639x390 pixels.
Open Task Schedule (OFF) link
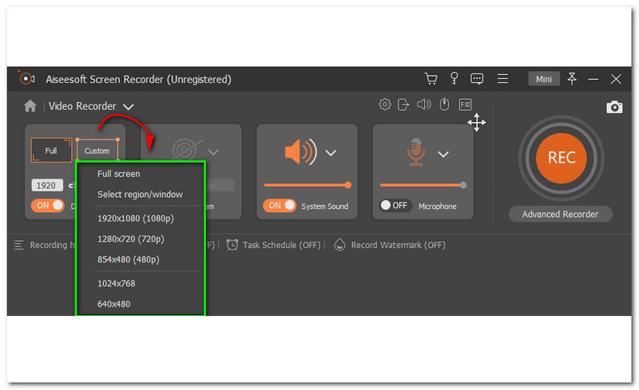[282, 245]
